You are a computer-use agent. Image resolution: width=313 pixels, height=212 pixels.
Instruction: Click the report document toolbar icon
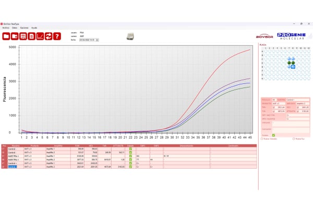[x=32, y=36]
